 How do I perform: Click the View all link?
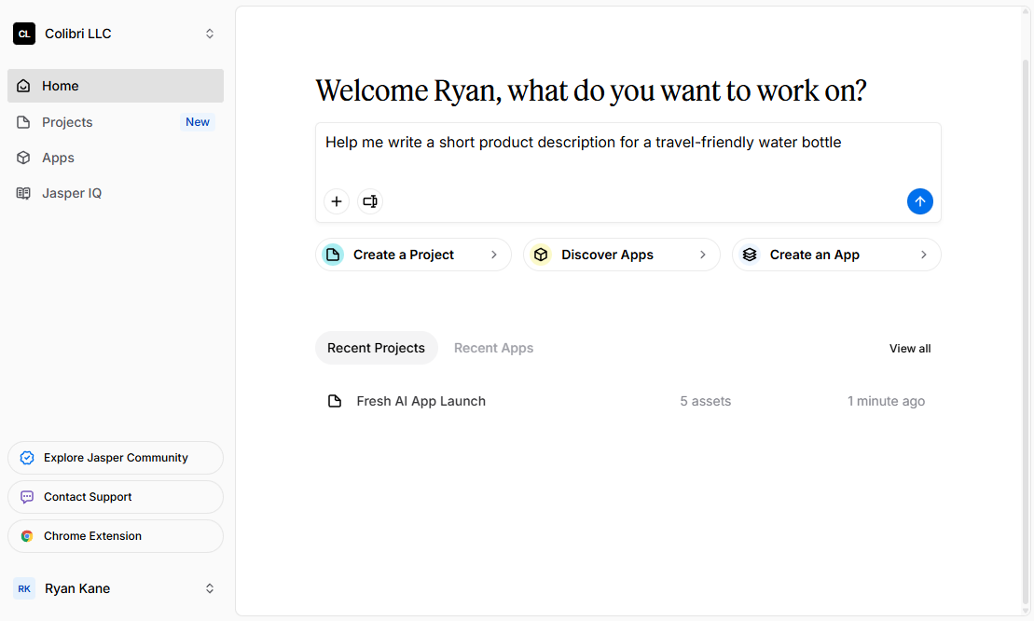pyautogui.click(x=910, y=349)
